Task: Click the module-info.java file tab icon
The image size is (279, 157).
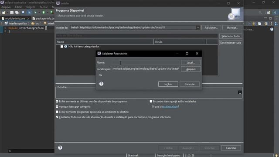Action: [x=3, y=18]
